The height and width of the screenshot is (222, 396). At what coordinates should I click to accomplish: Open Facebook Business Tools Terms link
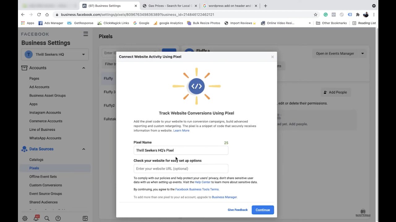[197, 189]
